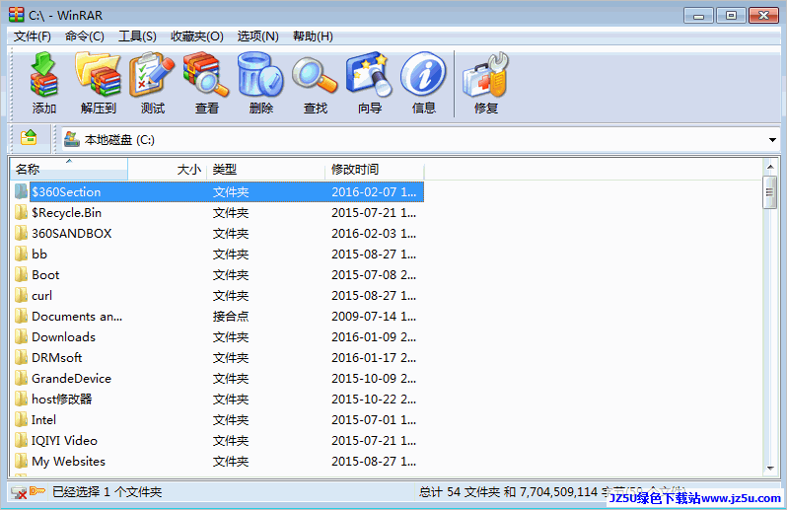The height and width of the screenshot is (510, 787).
Task: Click the local disk icon in address bar
Action: tap(72, 139)
